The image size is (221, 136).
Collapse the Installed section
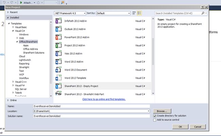8,17
